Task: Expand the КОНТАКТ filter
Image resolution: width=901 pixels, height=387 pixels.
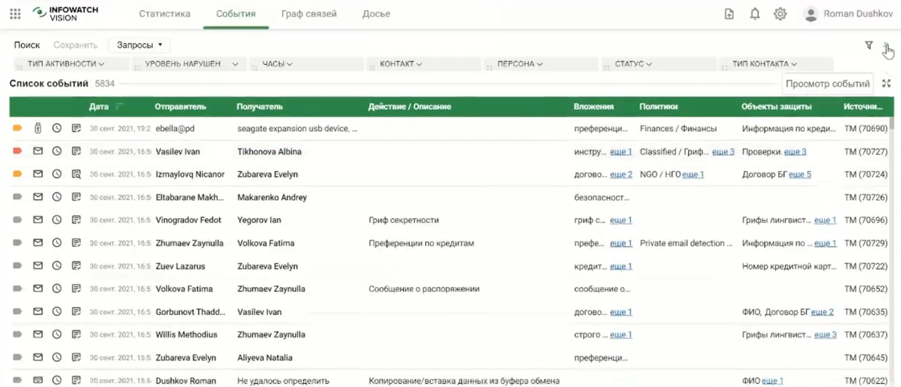Action: pyautogui.click(x=424, y=64)
